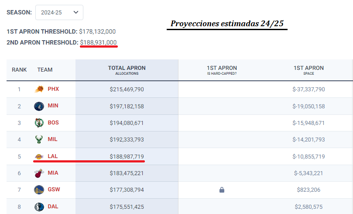Screen dimensions: 353x214
Task: Select MIL apron space $-14,201,793
Action: [x=308, y=140]
